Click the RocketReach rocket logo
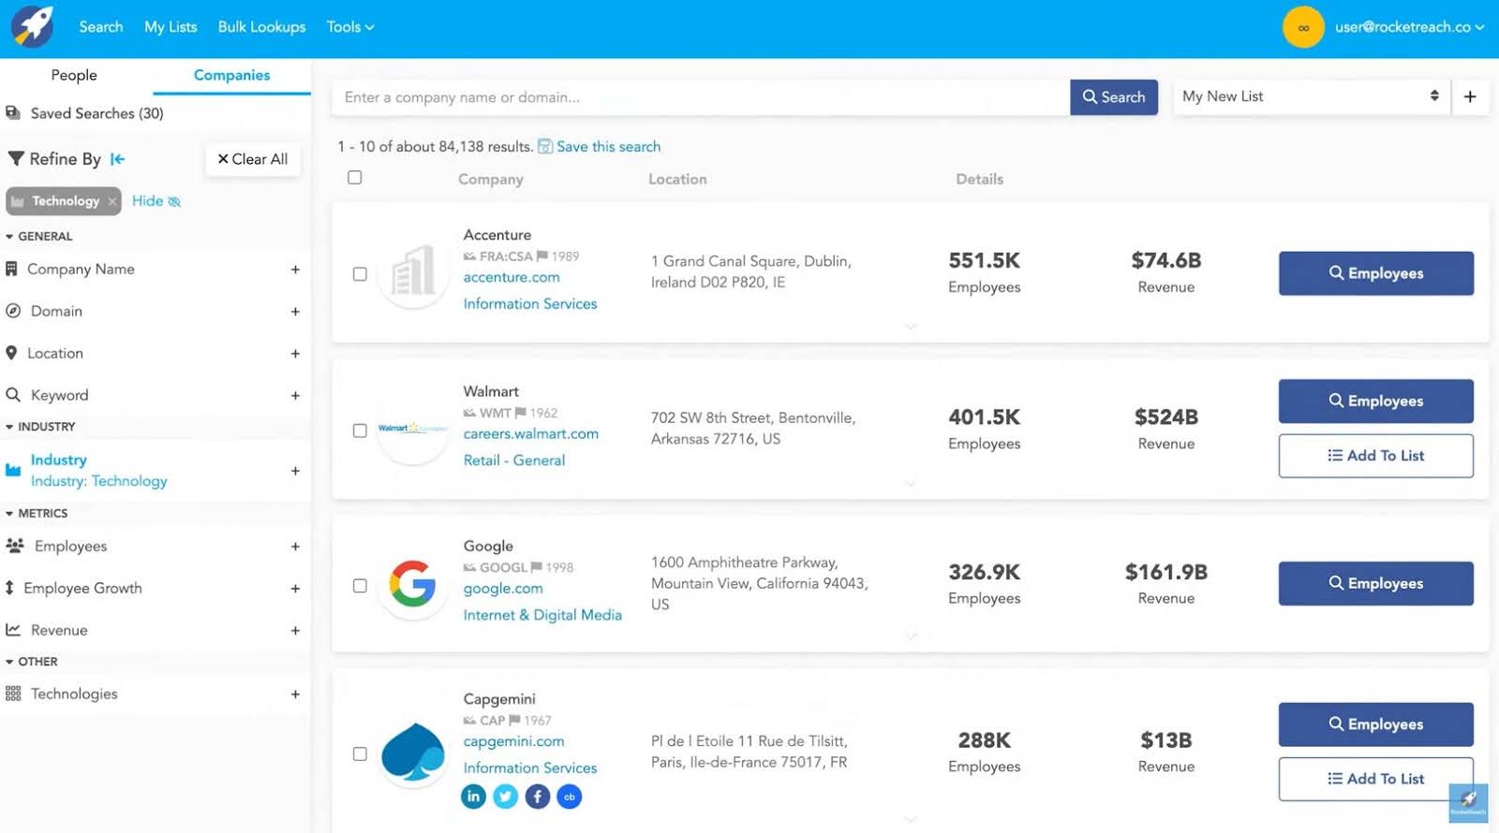 pyautogui.click(x=33, y=27)
